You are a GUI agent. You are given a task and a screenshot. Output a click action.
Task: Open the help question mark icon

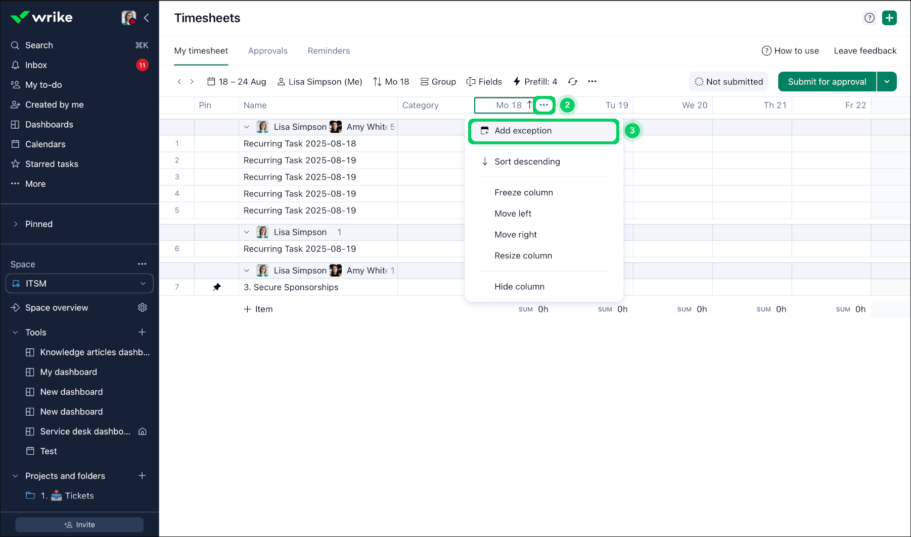tap(870, 18)
